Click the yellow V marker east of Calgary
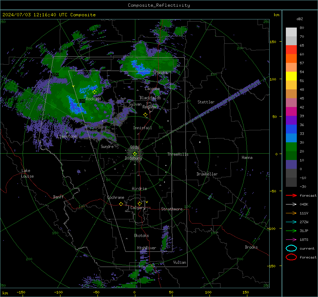The image size is (318, 297). pyautogui.click(x=147, y=202)
